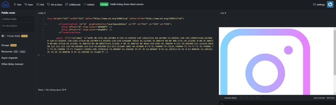Image resolution: width=336 pixels, height=105 pixels.
Task: Click the first console counter icon
Action: pyautogui.click(x=241, y=98)
